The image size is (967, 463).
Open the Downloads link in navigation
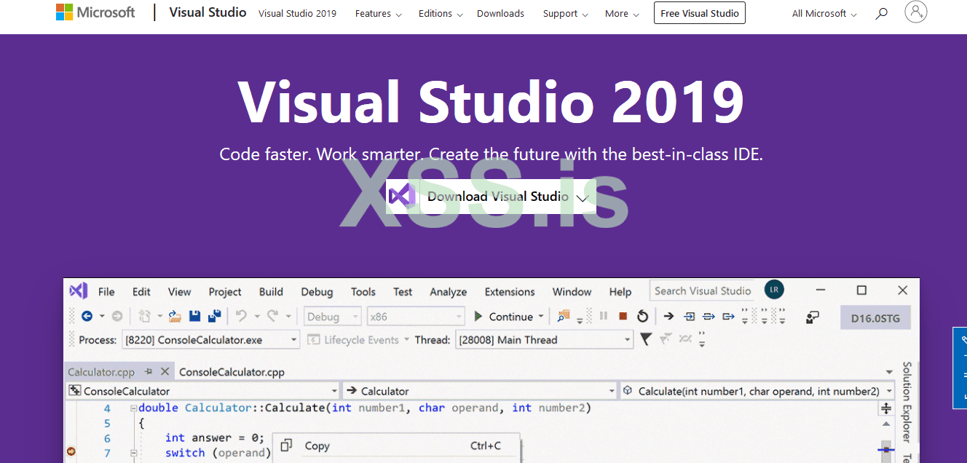tap(500, 14)
